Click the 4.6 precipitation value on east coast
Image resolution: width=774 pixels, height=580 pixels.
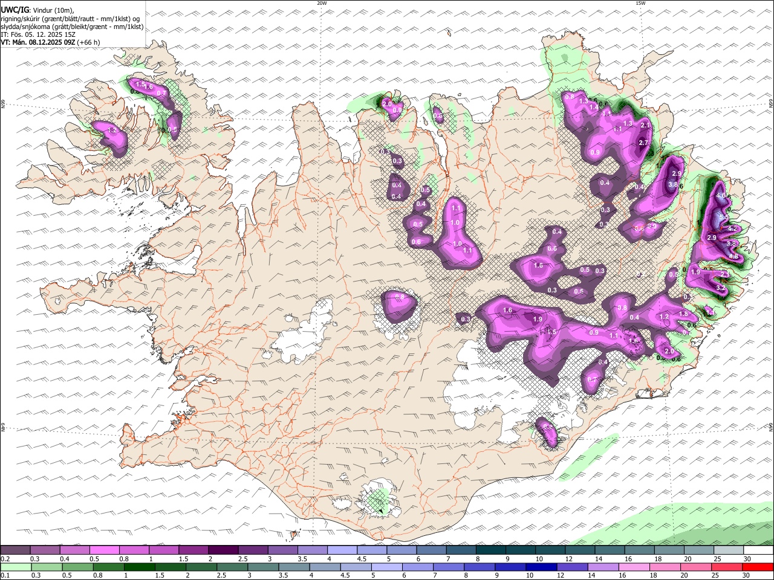pos(721,195)
